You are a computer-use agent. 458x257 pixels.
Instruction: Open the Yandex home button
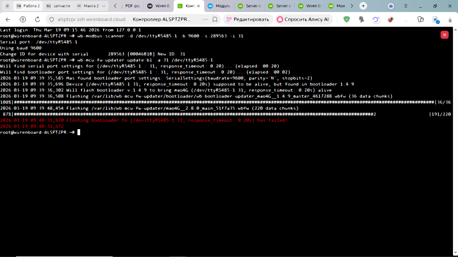click(23, 19)
